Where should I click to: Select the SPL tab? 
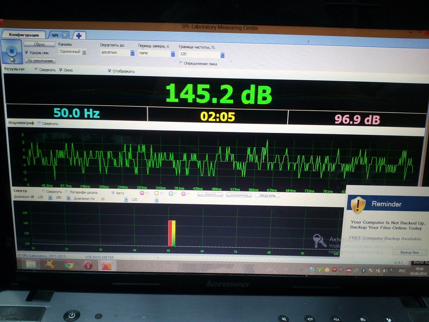[x=55, y=35]
